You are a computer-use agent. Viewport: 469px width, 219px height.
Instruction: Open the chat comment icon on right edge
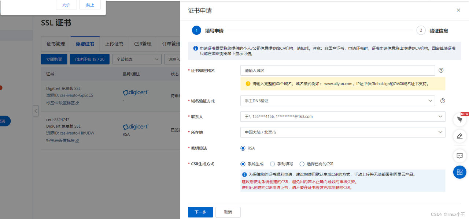click(x=459, y=156)
